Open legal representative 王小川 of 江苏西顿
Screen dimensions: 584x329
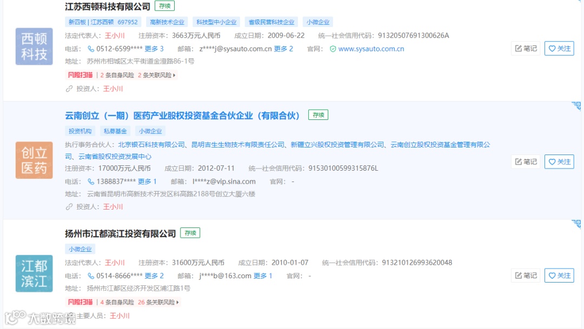115,36
